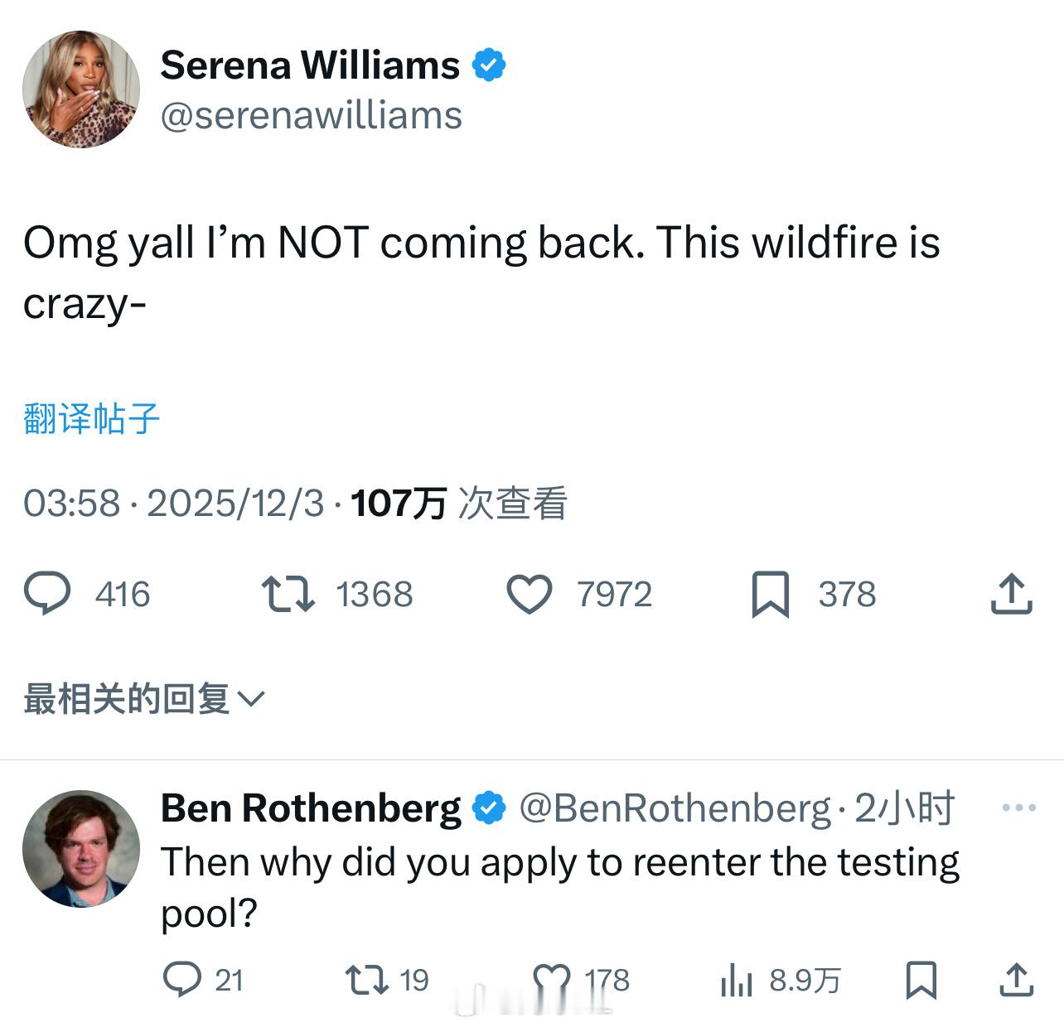Open more options on Ben Rothenberg's reply
Viewport: 1064px width, 1027px height.
tap(1018, 808)
